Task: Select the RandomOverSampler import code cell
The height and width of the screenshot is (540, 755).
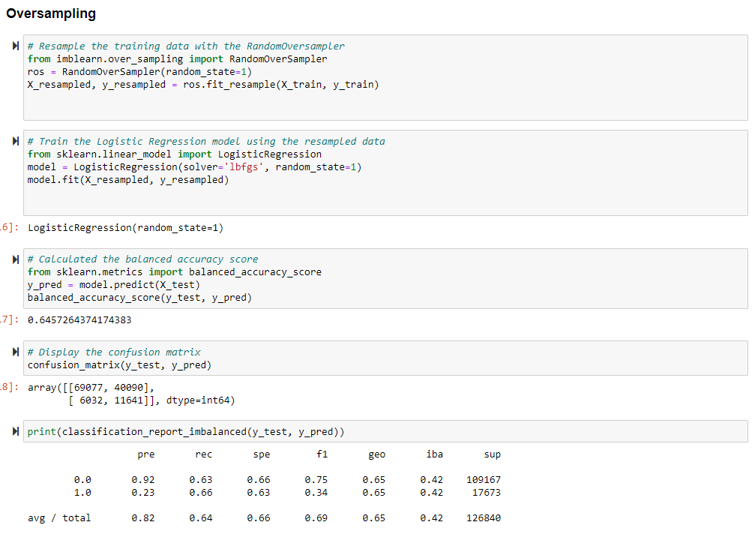Action: coord(375,75)
